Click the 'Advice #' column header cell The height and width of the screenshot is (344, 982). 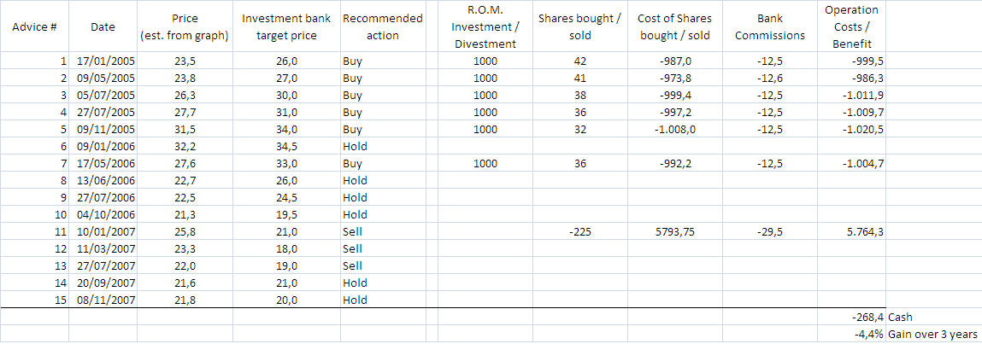click(35, 26)
